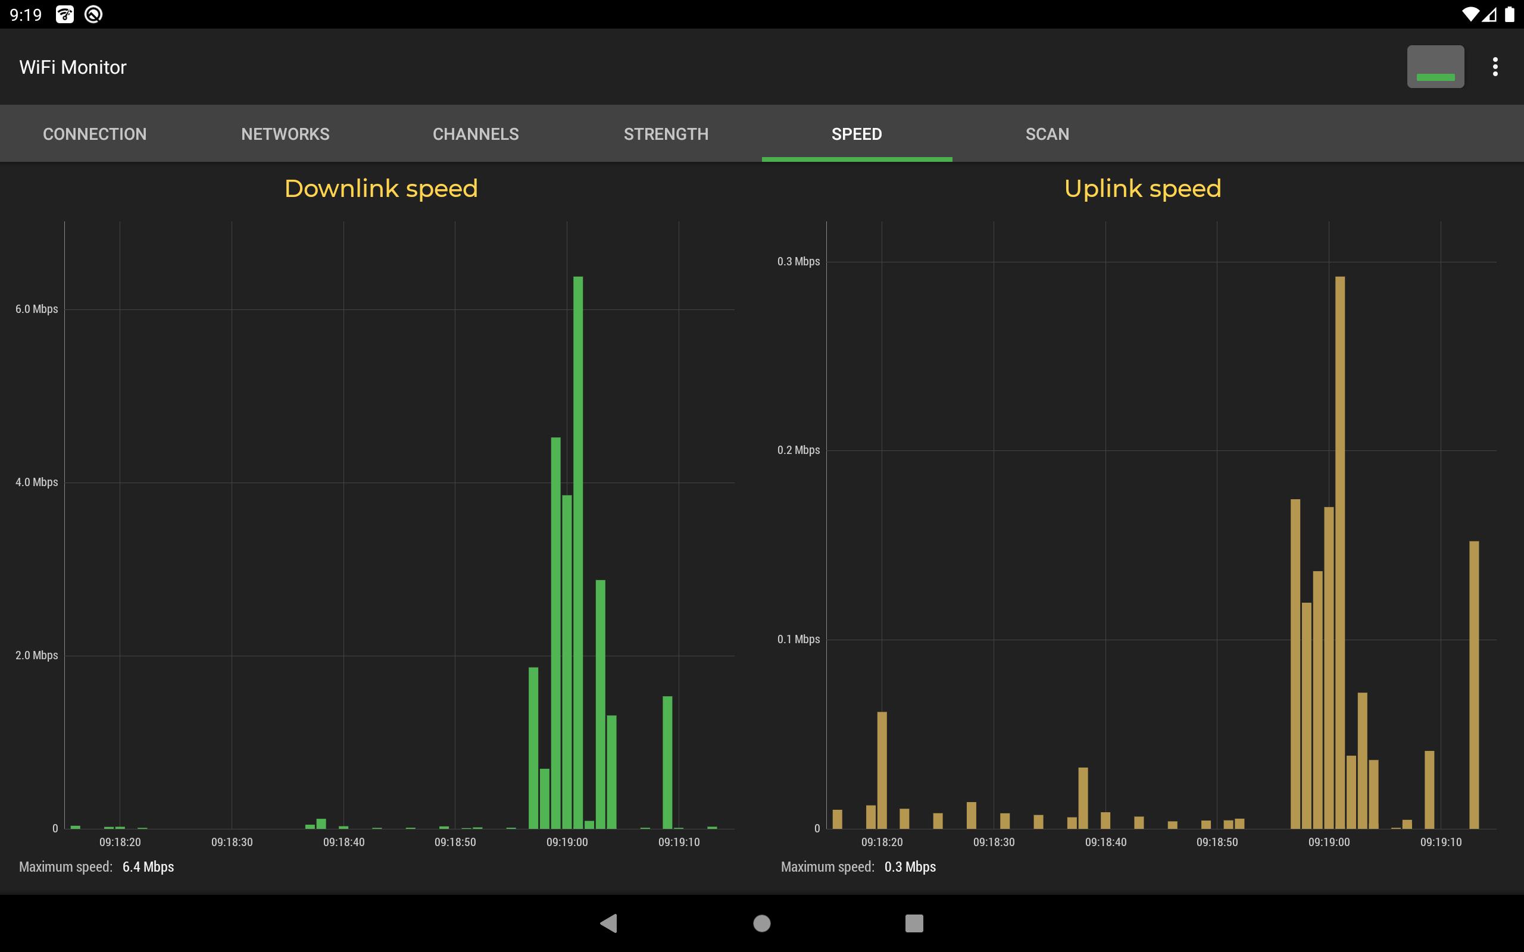Tap the WiFi Monitor app title

[73, 67]
